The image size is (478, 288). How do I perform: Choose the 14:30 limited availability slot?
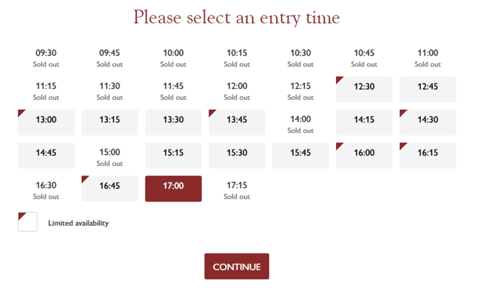(428, 123)
